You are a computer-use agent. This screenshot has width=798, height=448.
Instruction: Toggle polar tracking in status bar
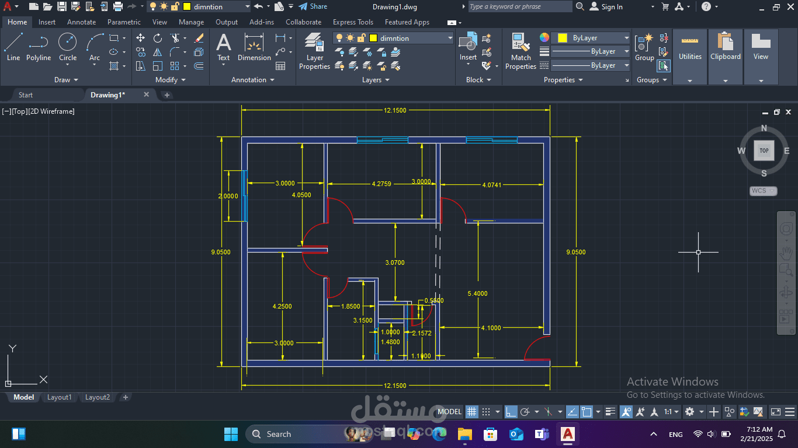(x=525, y=412)
